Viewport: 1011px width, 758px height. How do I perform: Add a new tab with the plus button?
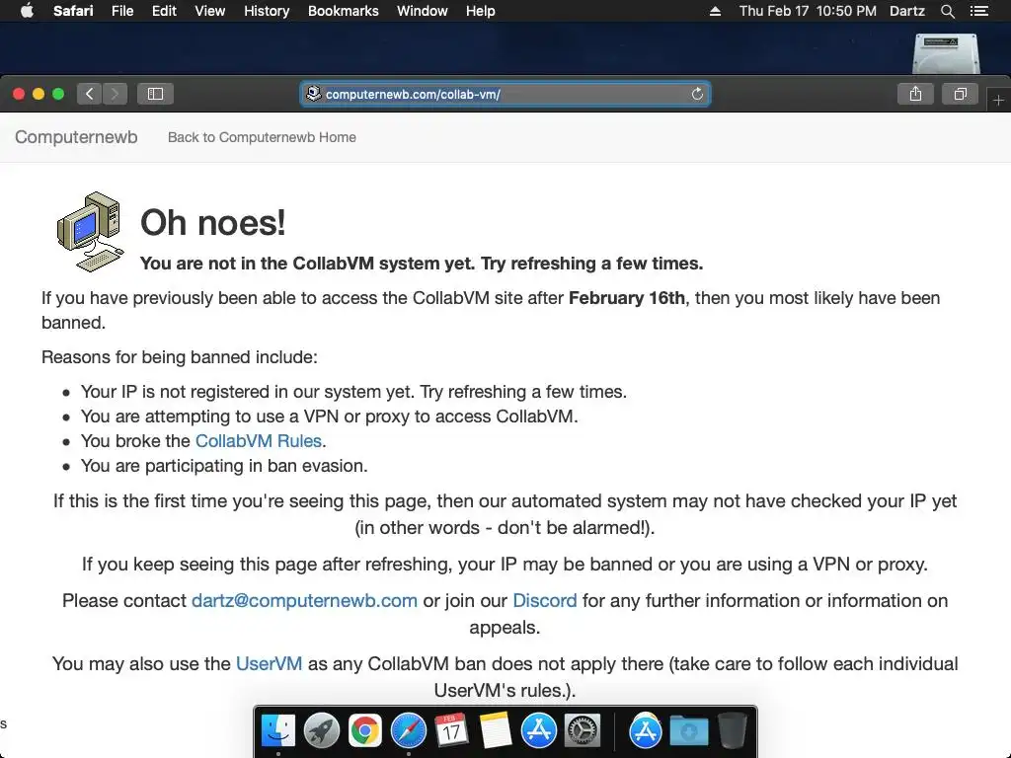pos(999,100)
